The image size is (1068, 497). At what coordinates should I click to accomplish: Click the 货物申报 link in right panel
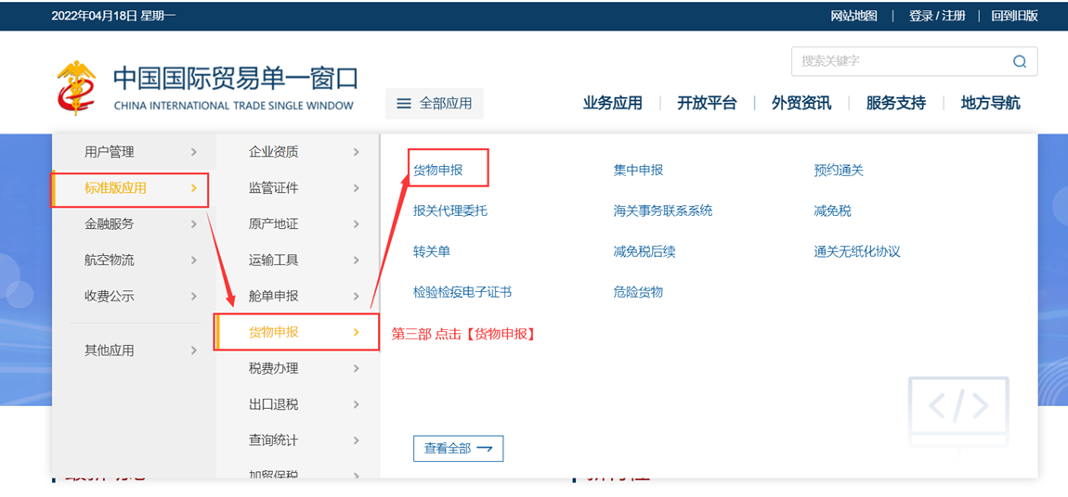tap(437, 171)
